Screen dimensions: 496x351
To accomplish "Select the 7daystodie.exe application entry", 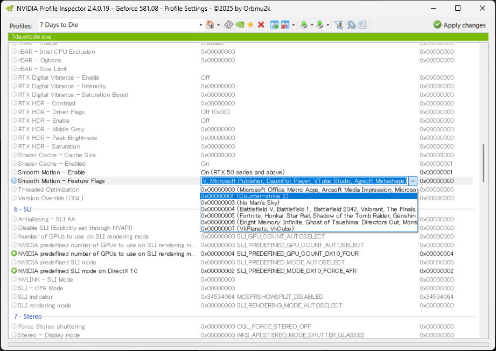I will [x=31, y=37].
